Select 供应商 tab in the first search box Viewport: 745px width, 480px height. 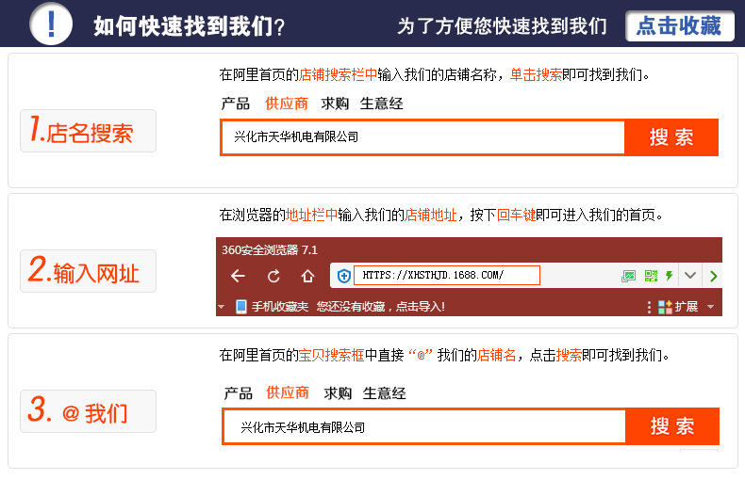(x=286, y=104)
